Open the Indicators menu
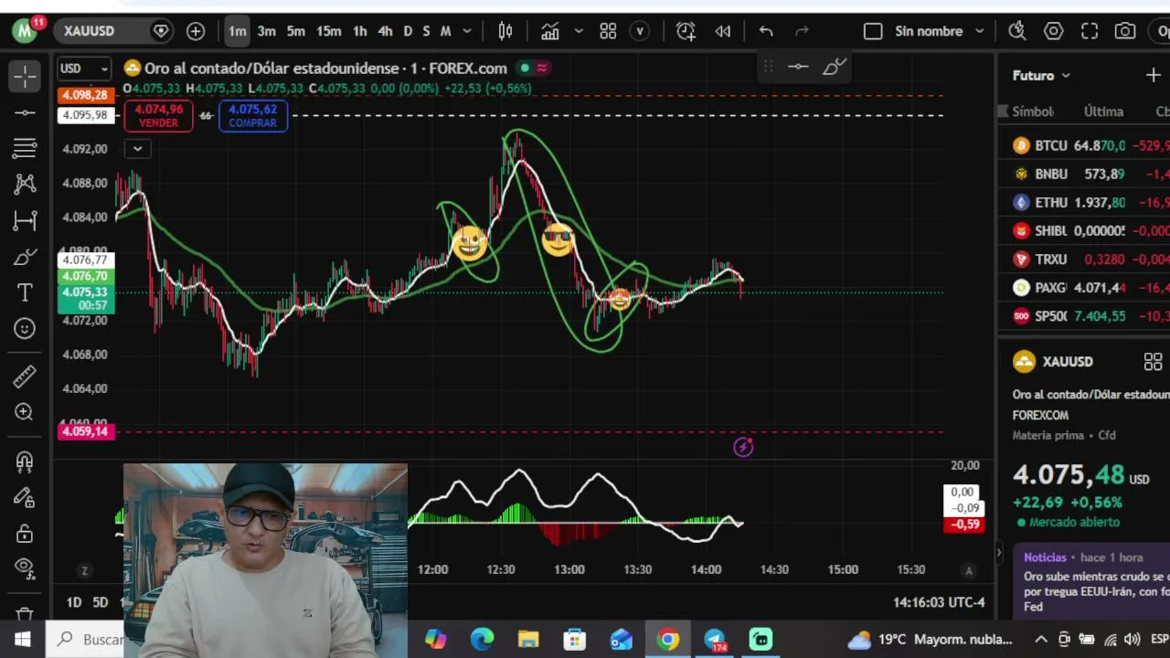This screenshot has height=658, width=1170. (550, 31)
